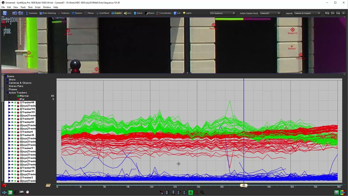This screenshot has width=348, height=196.
Task: Toggle the lock icon of Tracker115
Action: [18, 168]
